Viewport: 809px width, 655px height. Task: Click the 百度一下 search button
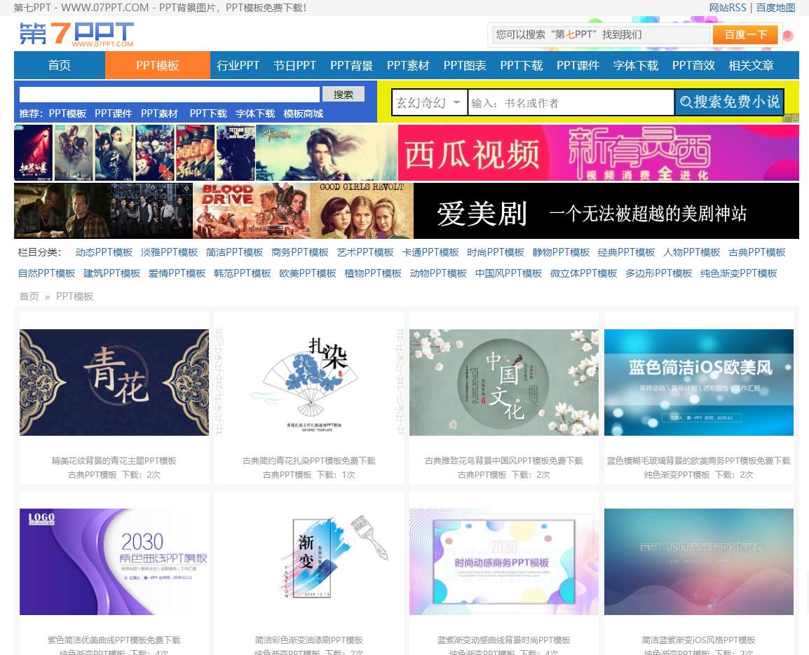click(x=745, y=34)
